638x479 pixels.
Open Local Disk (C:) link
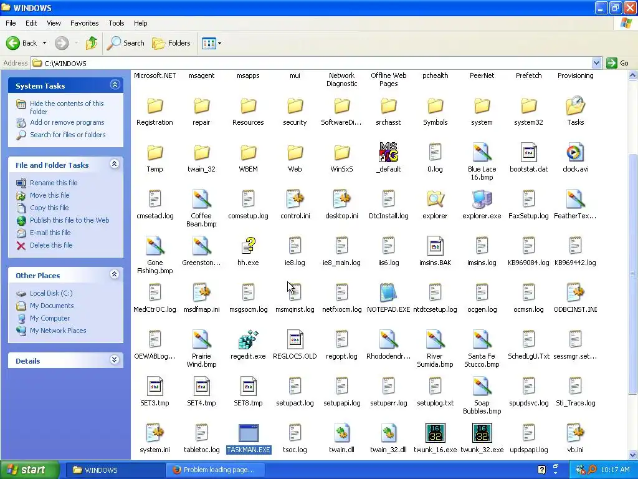coord(51,293)
